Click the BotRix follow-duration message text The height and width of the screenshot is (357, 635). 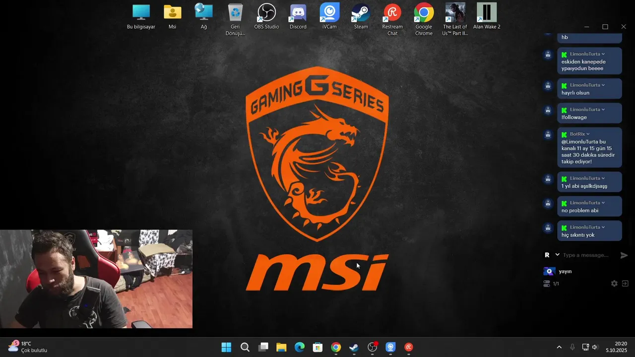point(588,152)
